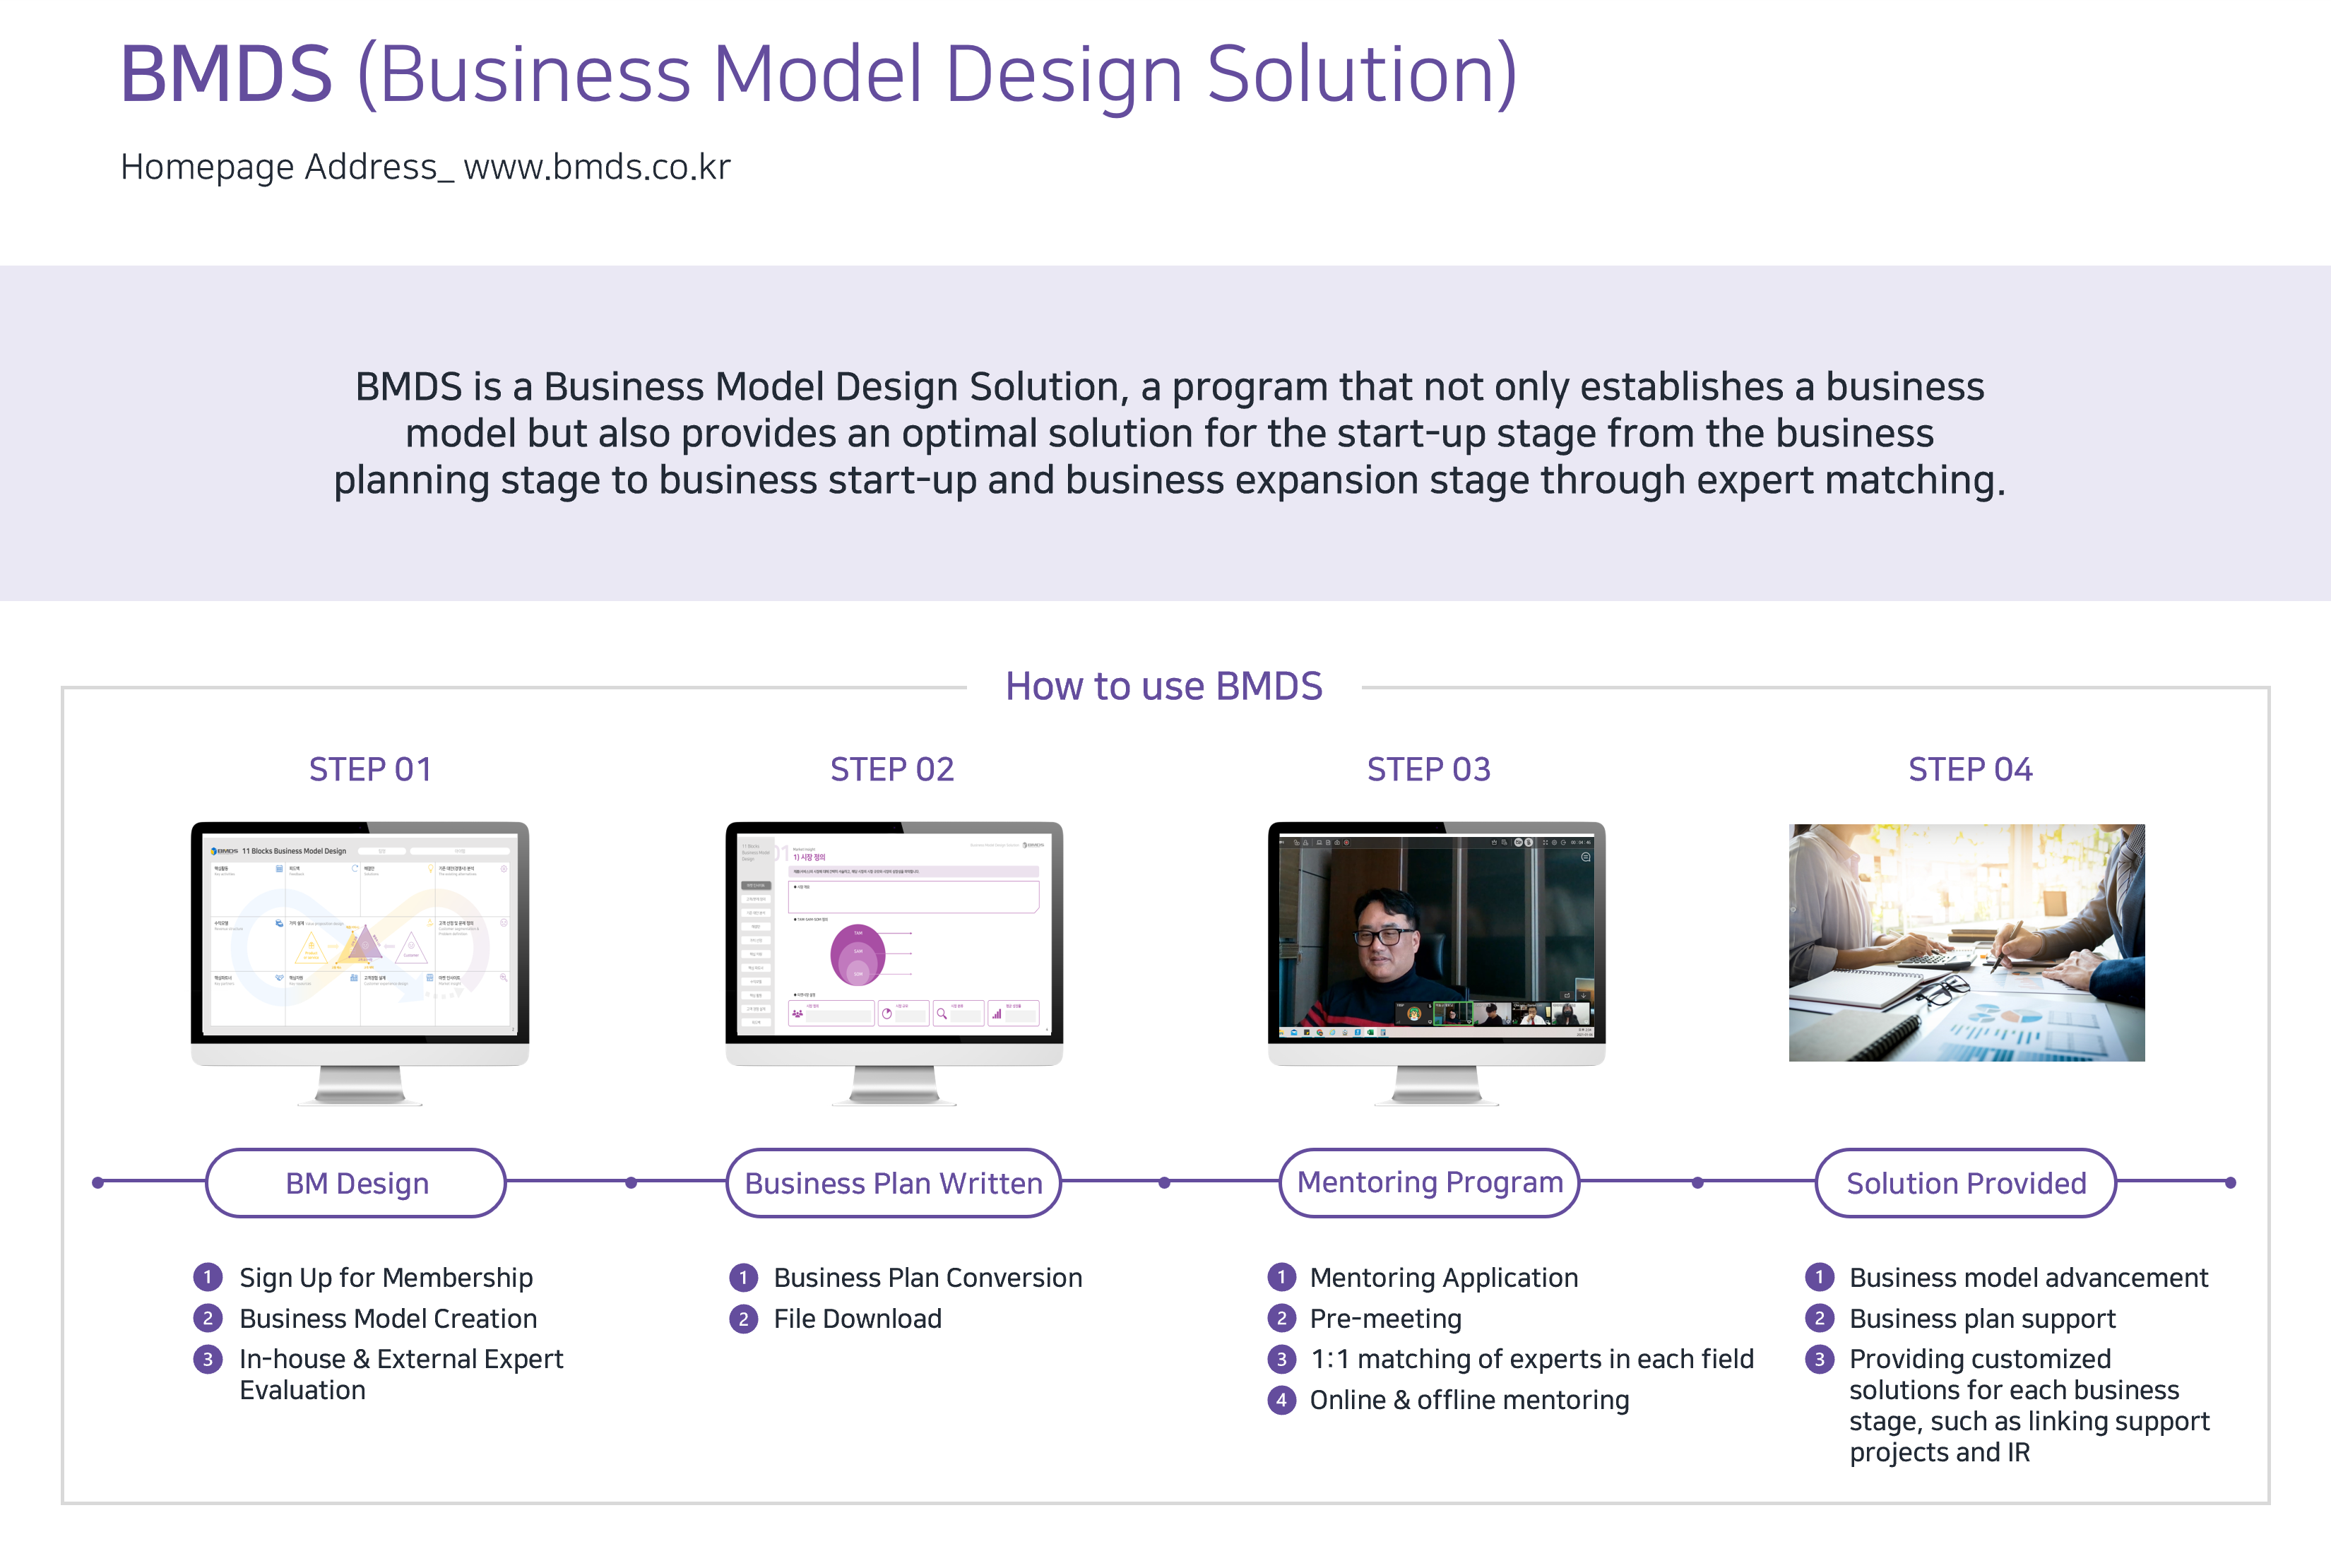Image resolution: width=2331 pixels, height=1568 pixels.
Task: Click number 1 bullet beside Business Plan Conversion
Action: click(x=743, y=1277)
